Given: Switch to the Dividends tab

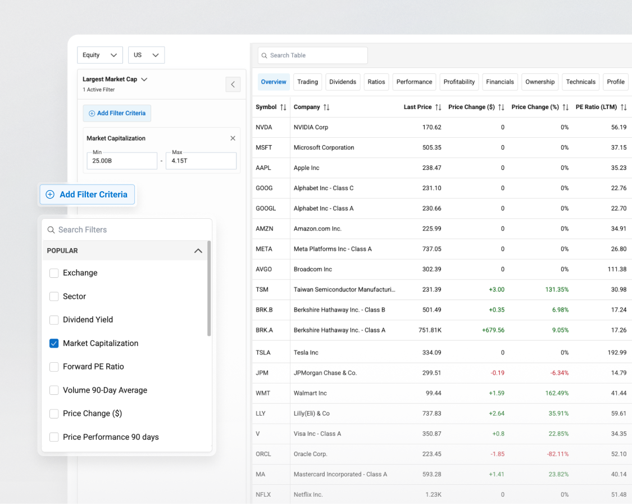Looking at the screenshot, I should (x=343, y=82).
